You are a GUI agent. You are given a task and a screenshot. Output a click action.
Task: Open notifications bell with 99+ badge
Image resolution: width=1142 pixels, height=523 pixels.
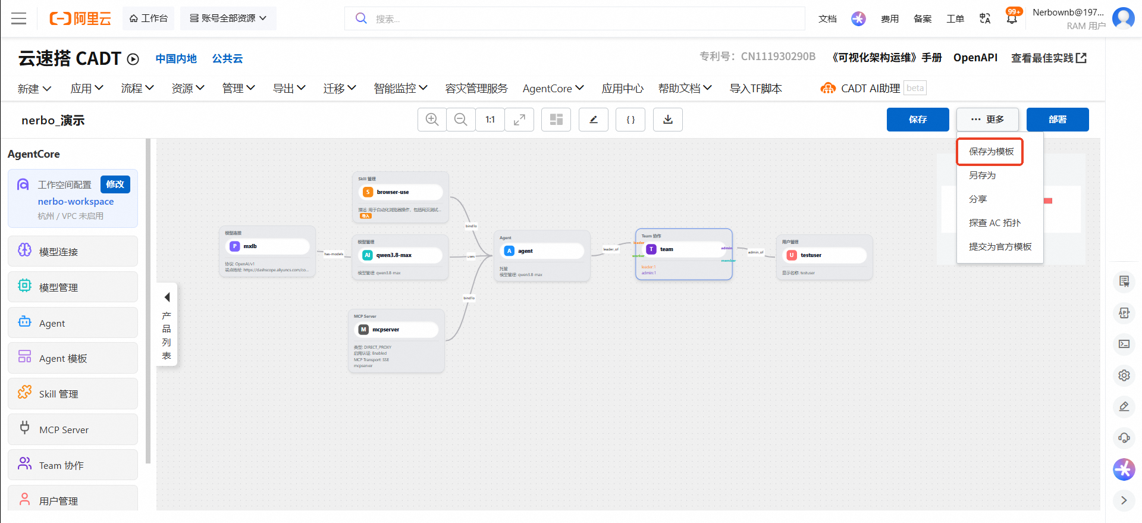(x=1012, y=17)
